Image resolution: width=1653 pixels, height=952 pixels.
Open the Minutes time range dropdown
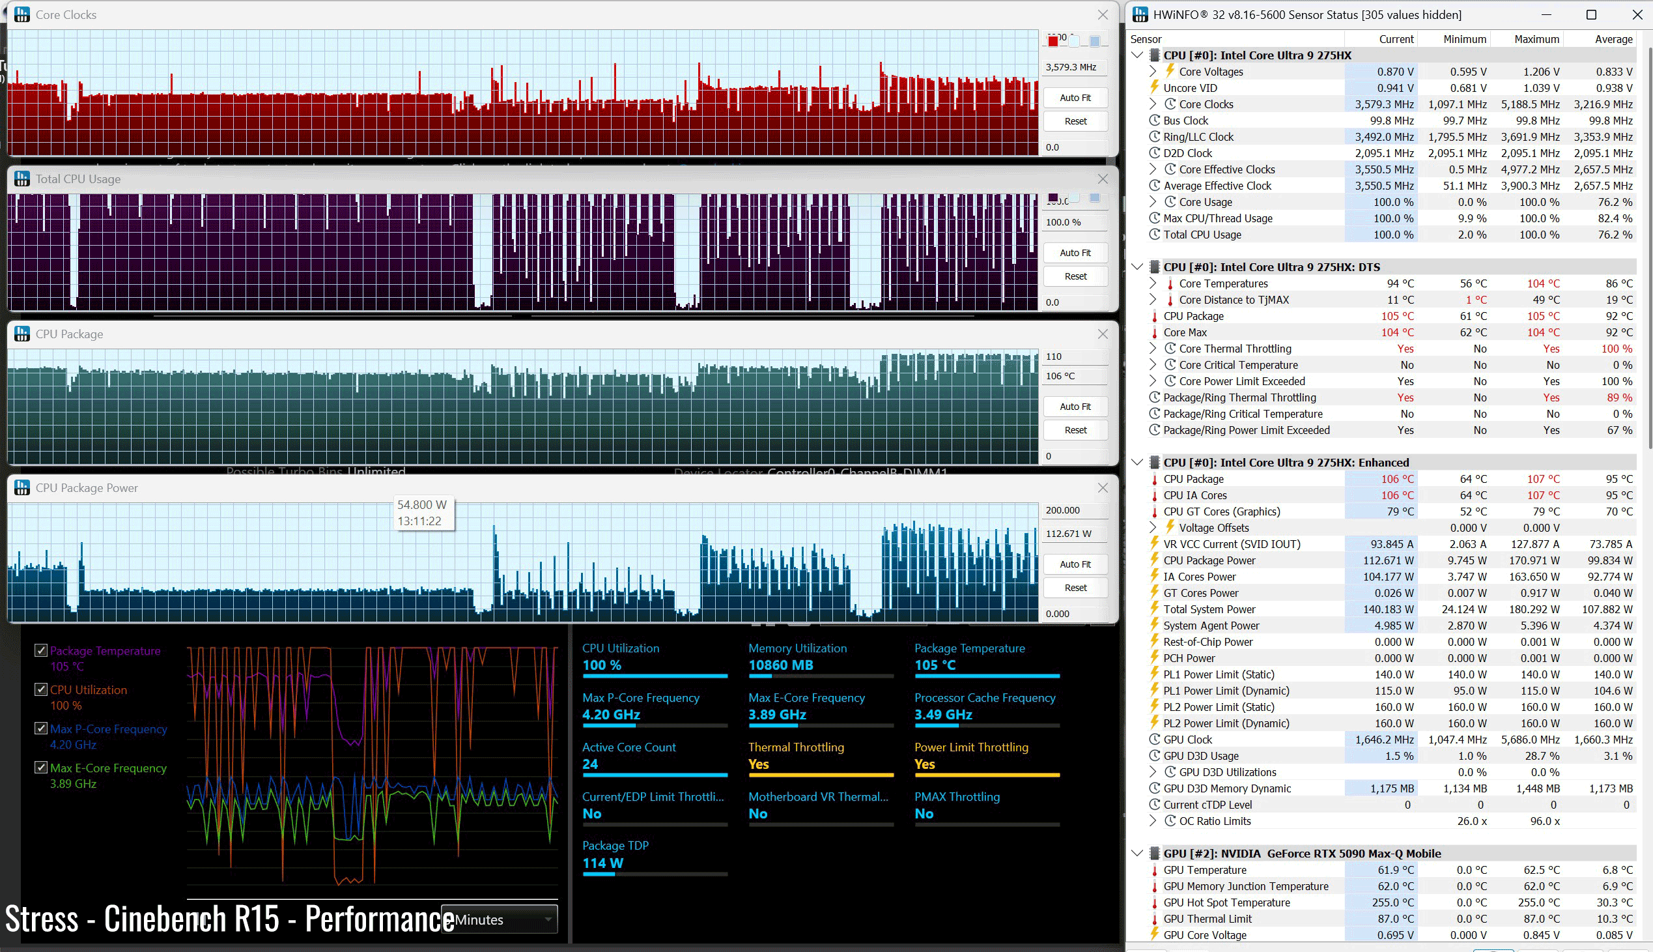pos(500,919)
